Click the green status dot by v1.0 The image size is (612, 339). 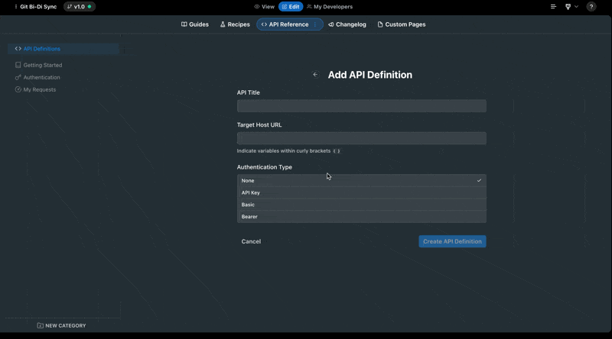[90, 7]
